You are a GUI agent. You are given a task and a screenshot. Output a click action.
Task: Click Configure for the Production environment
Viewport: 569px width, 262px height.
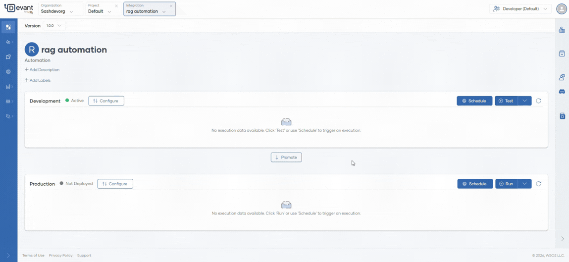115,184
